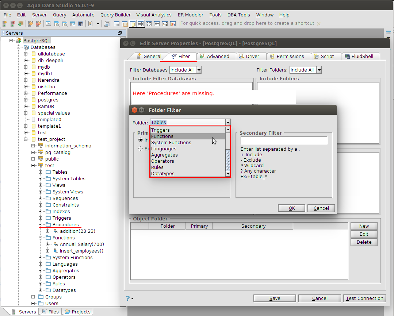Image resolution: width=394 pixels, height=316 pixels.
Task: Click the highlighted plain grid table toolbar icon
Action: pyautogui.click(x=141, y=24)
